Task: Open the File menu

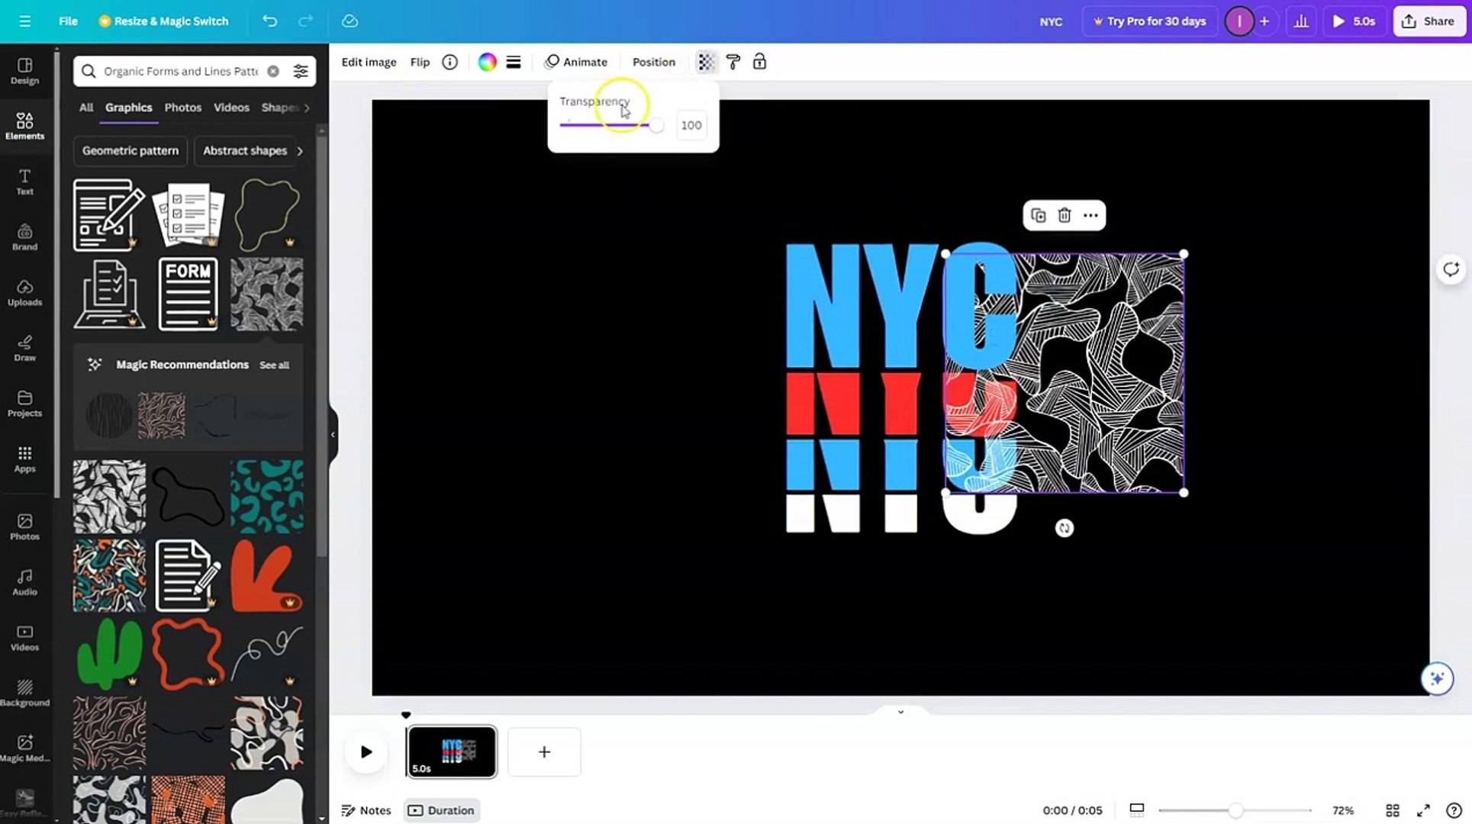Action: (67, 21)
